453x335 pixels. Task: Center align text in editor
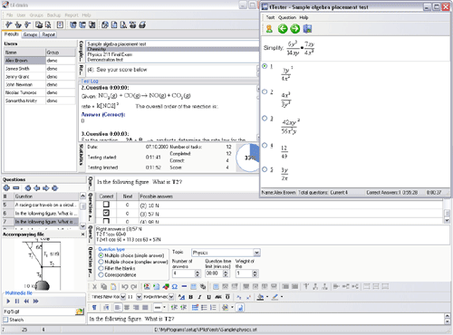[127, 308]
